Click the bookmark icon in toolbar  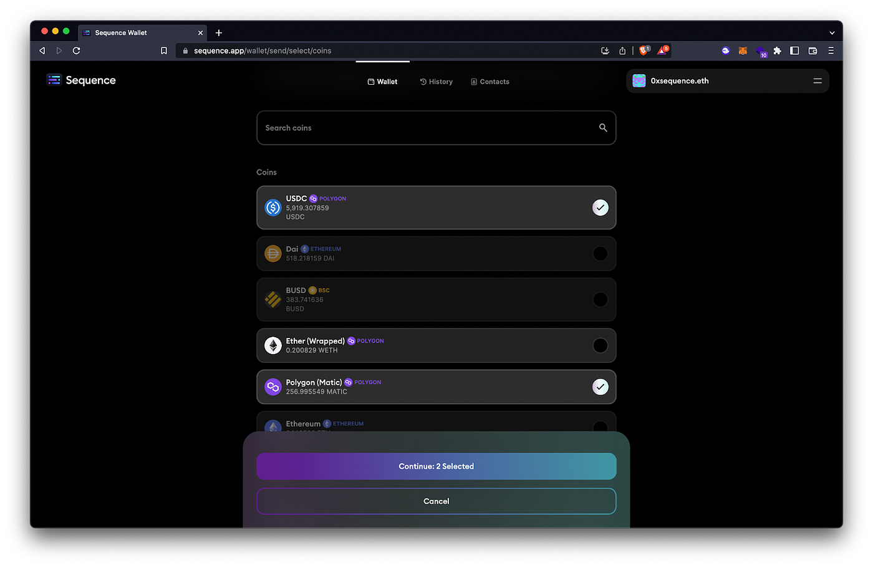coord(164,51)
